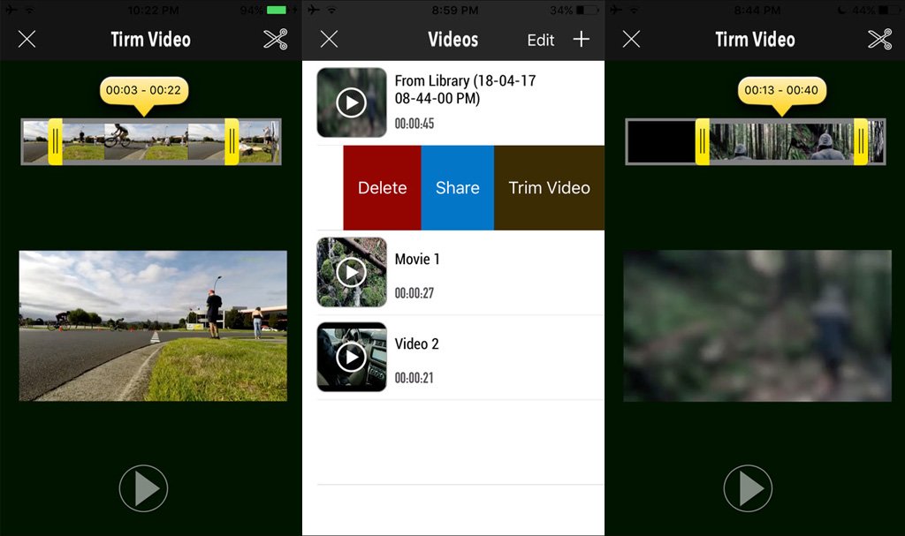
Task: Tap the red Delete button
Action: tap(381, 187)
